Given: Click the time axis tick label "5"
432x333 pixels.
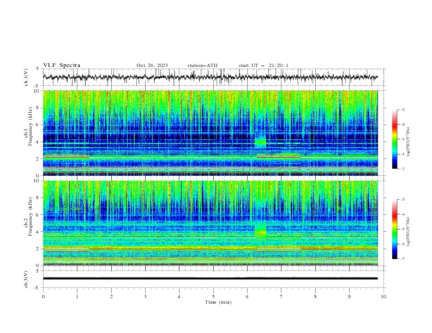Looking at the screenshot, I should 213,297.
